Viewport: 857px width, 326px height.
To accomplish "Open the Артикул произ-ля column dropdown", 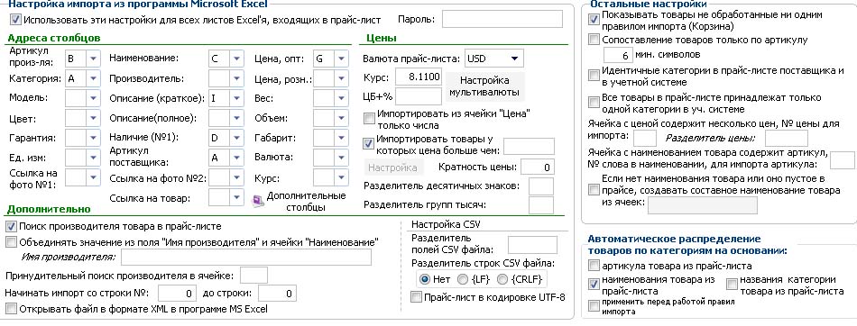I will coord(94,59).
